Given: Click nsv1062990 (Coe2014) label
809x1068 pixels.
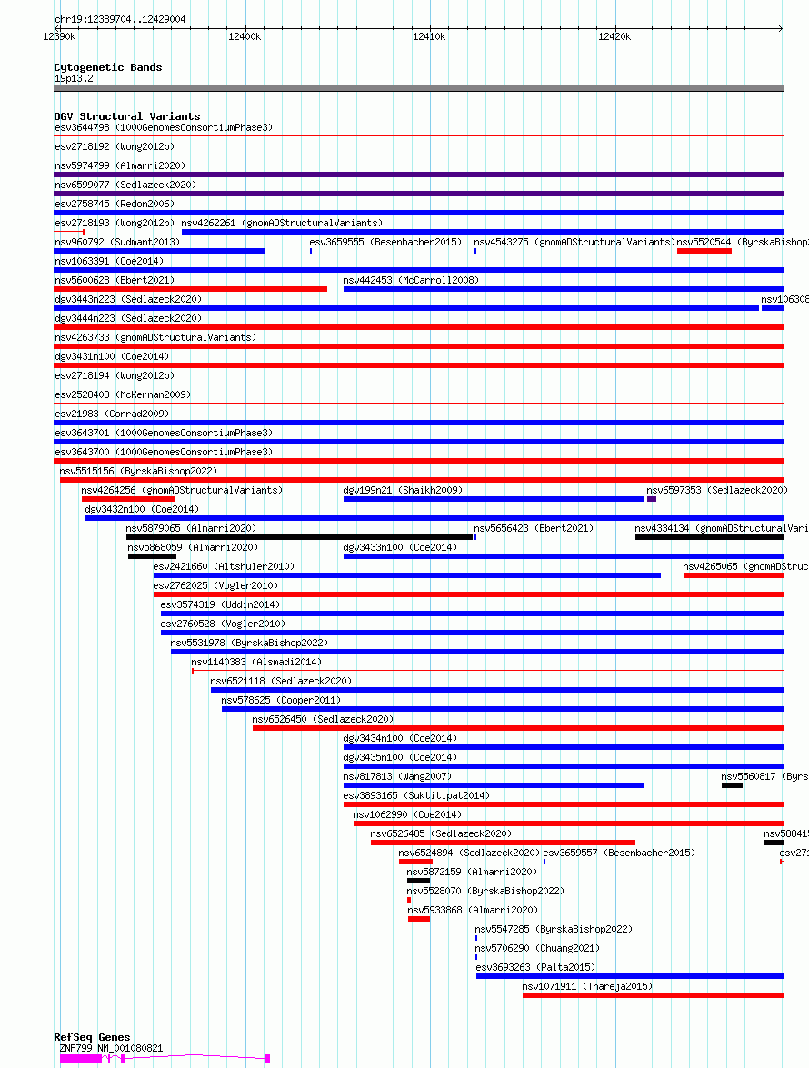Looking at the screenshot, I should click(408, 813).
